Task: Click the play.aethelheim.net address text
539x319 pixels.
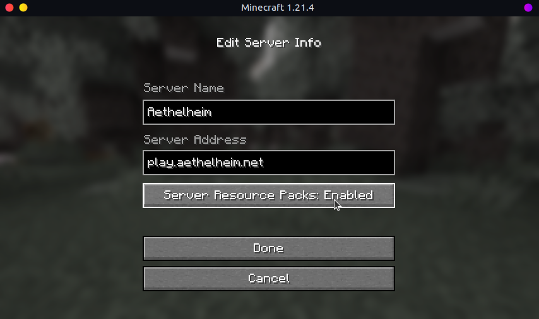Action: pos(205,163)
